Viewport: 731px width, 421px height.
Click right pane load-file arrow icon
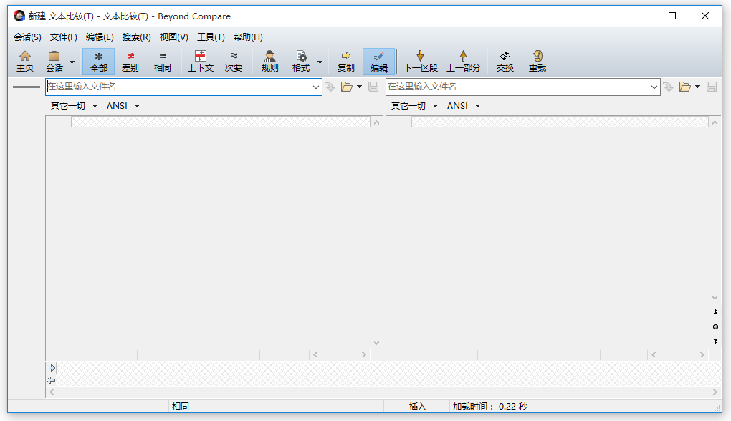click(669, 87)
